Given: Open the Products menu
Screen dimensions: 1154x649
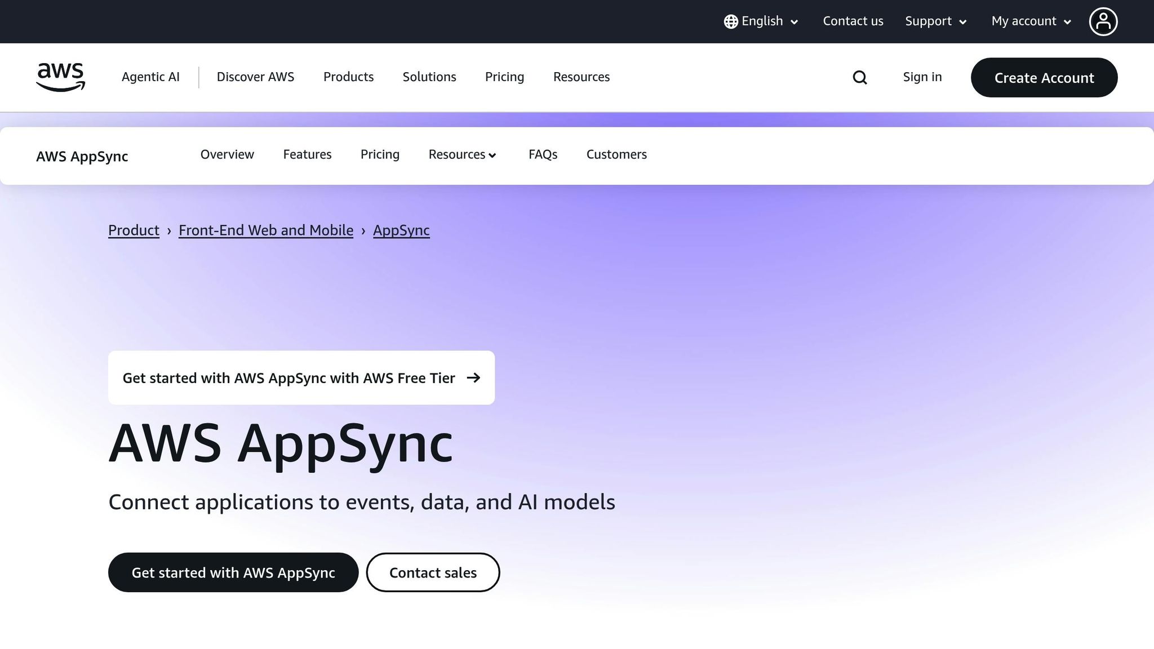Looking at the screenshot, I should click(348, 77).
